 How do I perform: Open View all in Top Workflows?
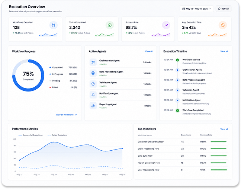coord(224,129)
